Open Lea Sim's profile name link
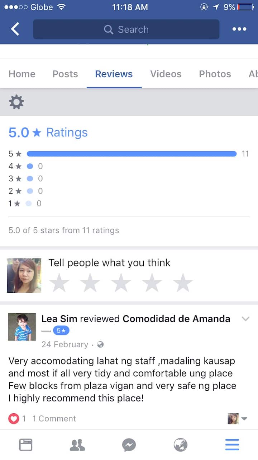This screenshot has height=460, width=258. point(59,319)
